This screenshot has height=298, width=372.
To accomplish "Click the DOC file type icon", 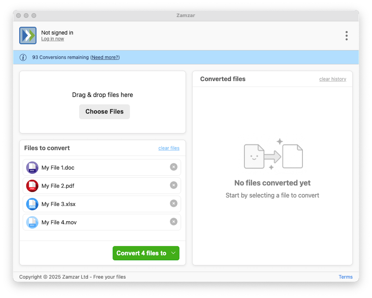I will click(32, 168).
